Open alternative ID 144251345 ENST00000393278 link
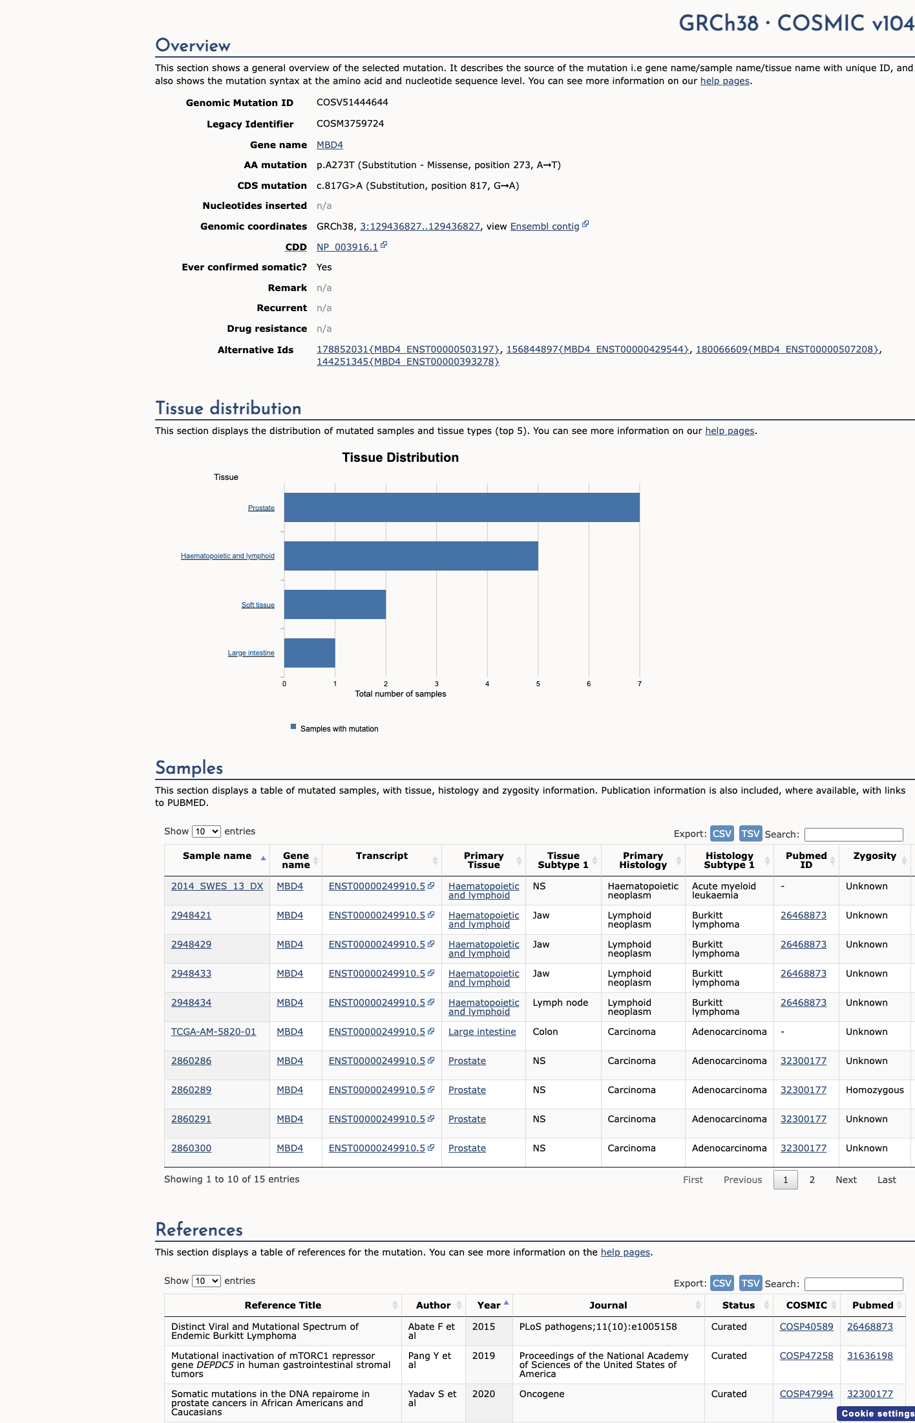The height and width of the screenshot is (1423, 915). 408,362
